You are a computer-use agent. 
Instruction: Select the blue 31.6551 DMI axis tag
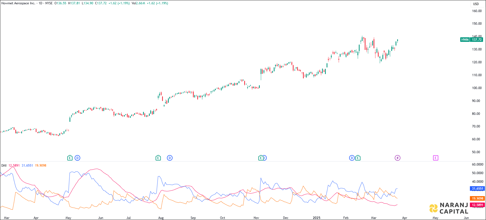tap(478, 189)
